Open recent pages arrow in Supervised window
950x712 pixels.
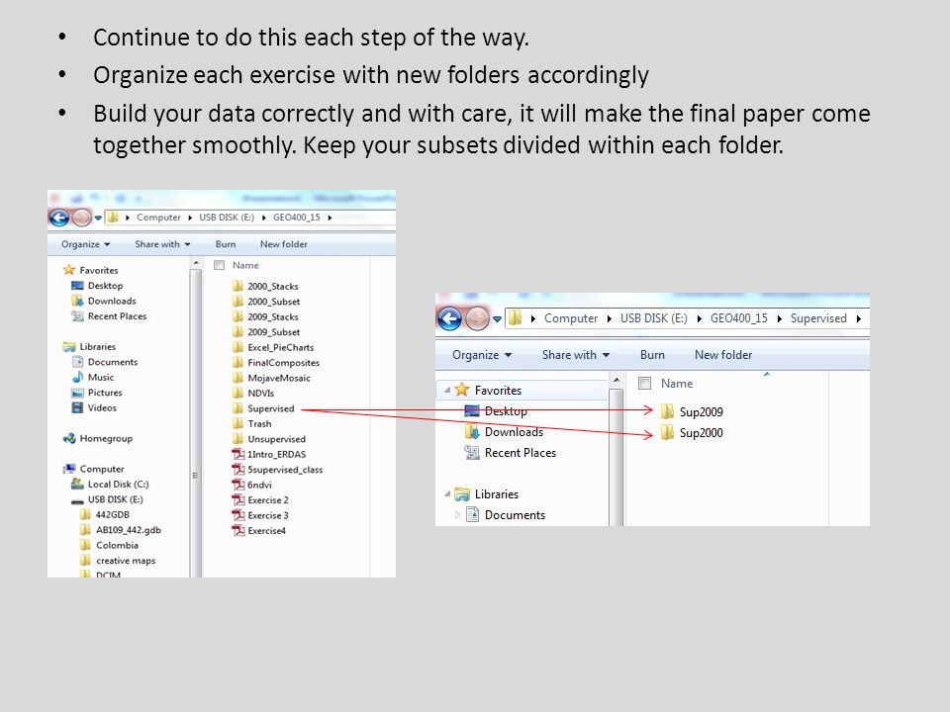tap(498, 319)
